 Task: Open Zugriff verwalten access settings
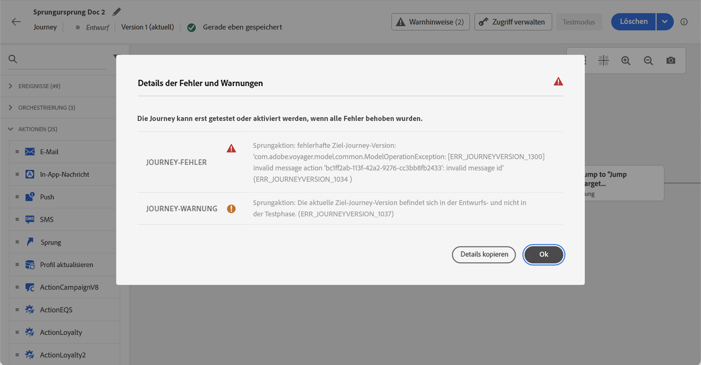513,22
